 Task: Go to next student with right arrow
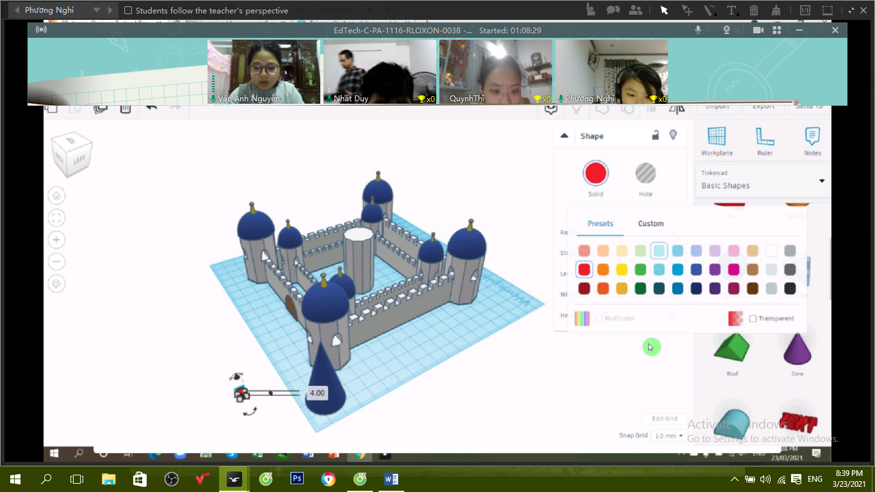(x=111, y=10)
